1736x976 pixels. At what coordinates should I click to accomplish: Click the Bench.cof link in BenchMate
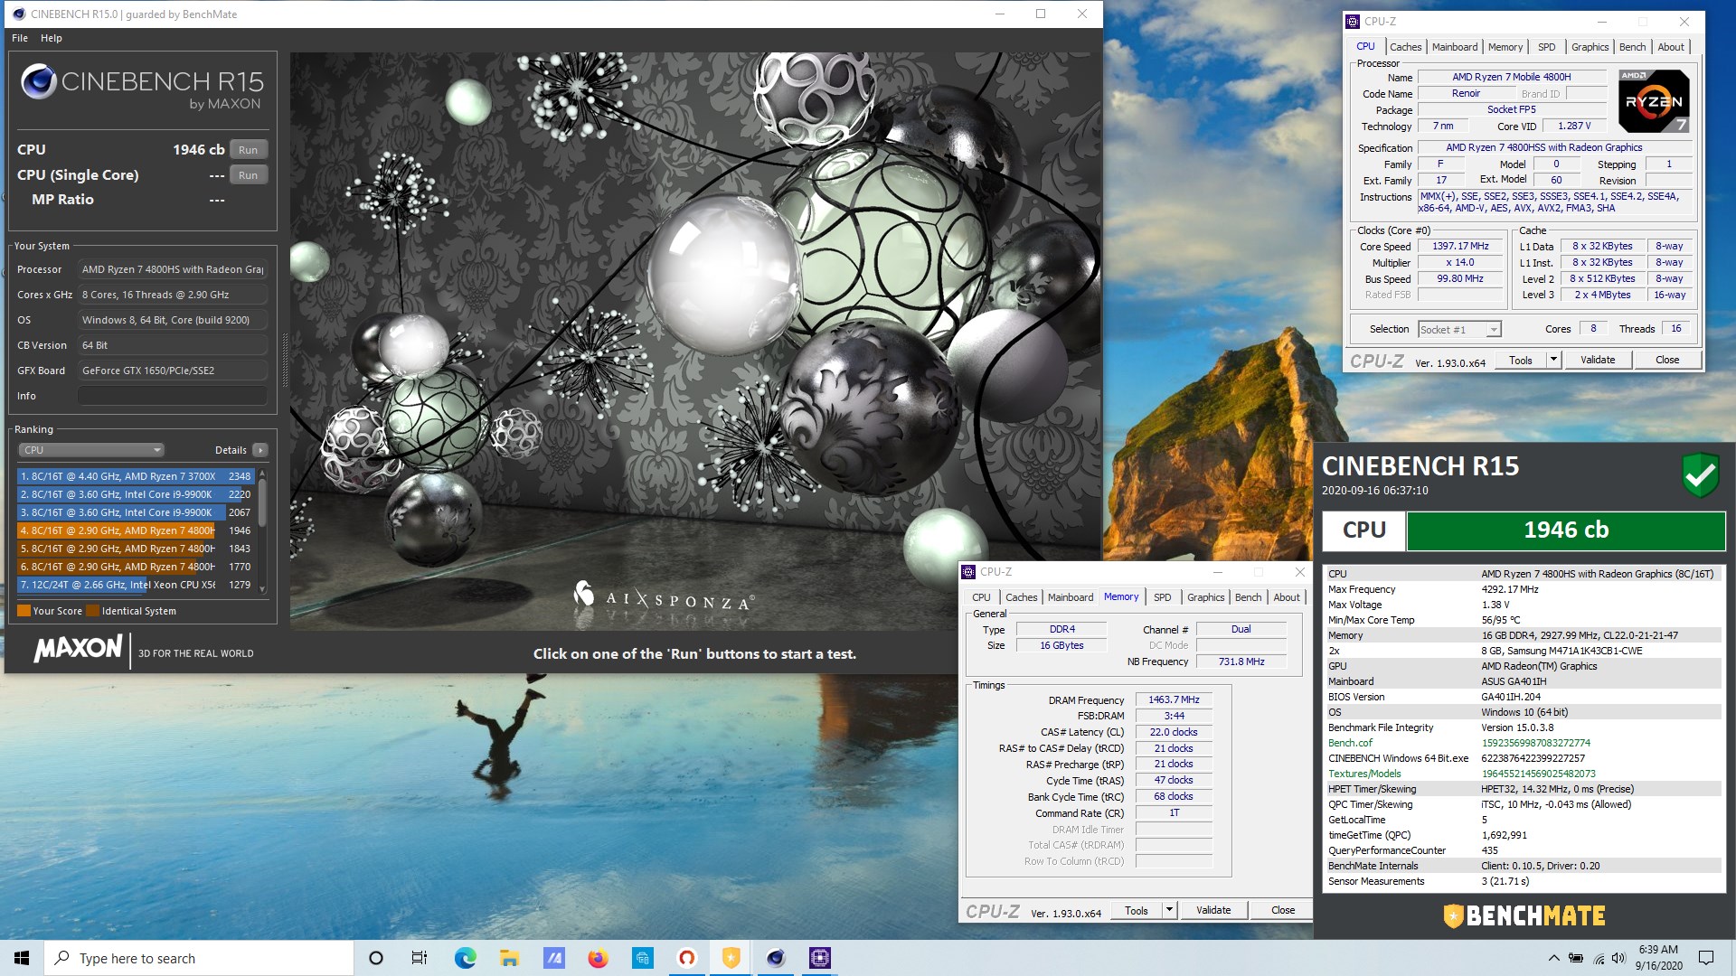(1350, 743)
